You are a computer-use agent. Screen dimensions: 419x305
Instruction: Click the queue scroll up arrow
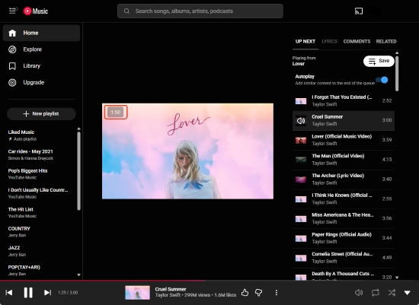(397, 52)
